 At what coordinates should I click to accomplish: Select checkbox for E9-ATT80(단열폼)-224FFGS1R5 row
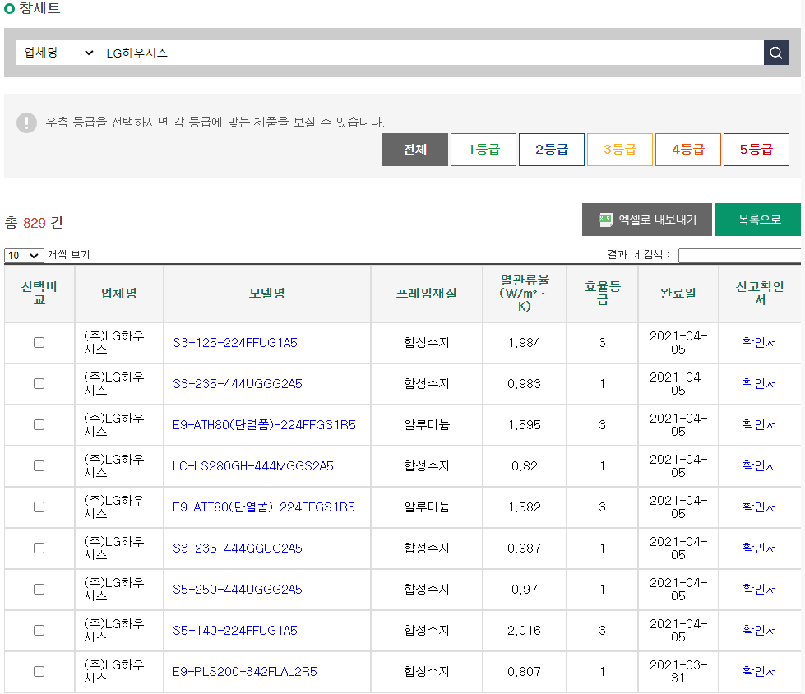pos(39,507)
